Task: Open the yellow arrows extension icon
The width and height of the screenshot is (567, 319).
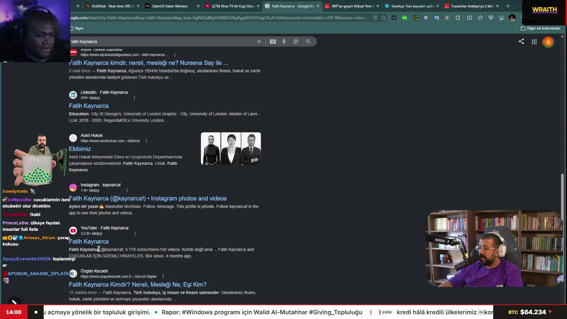Action: click(x=415, y=18)
